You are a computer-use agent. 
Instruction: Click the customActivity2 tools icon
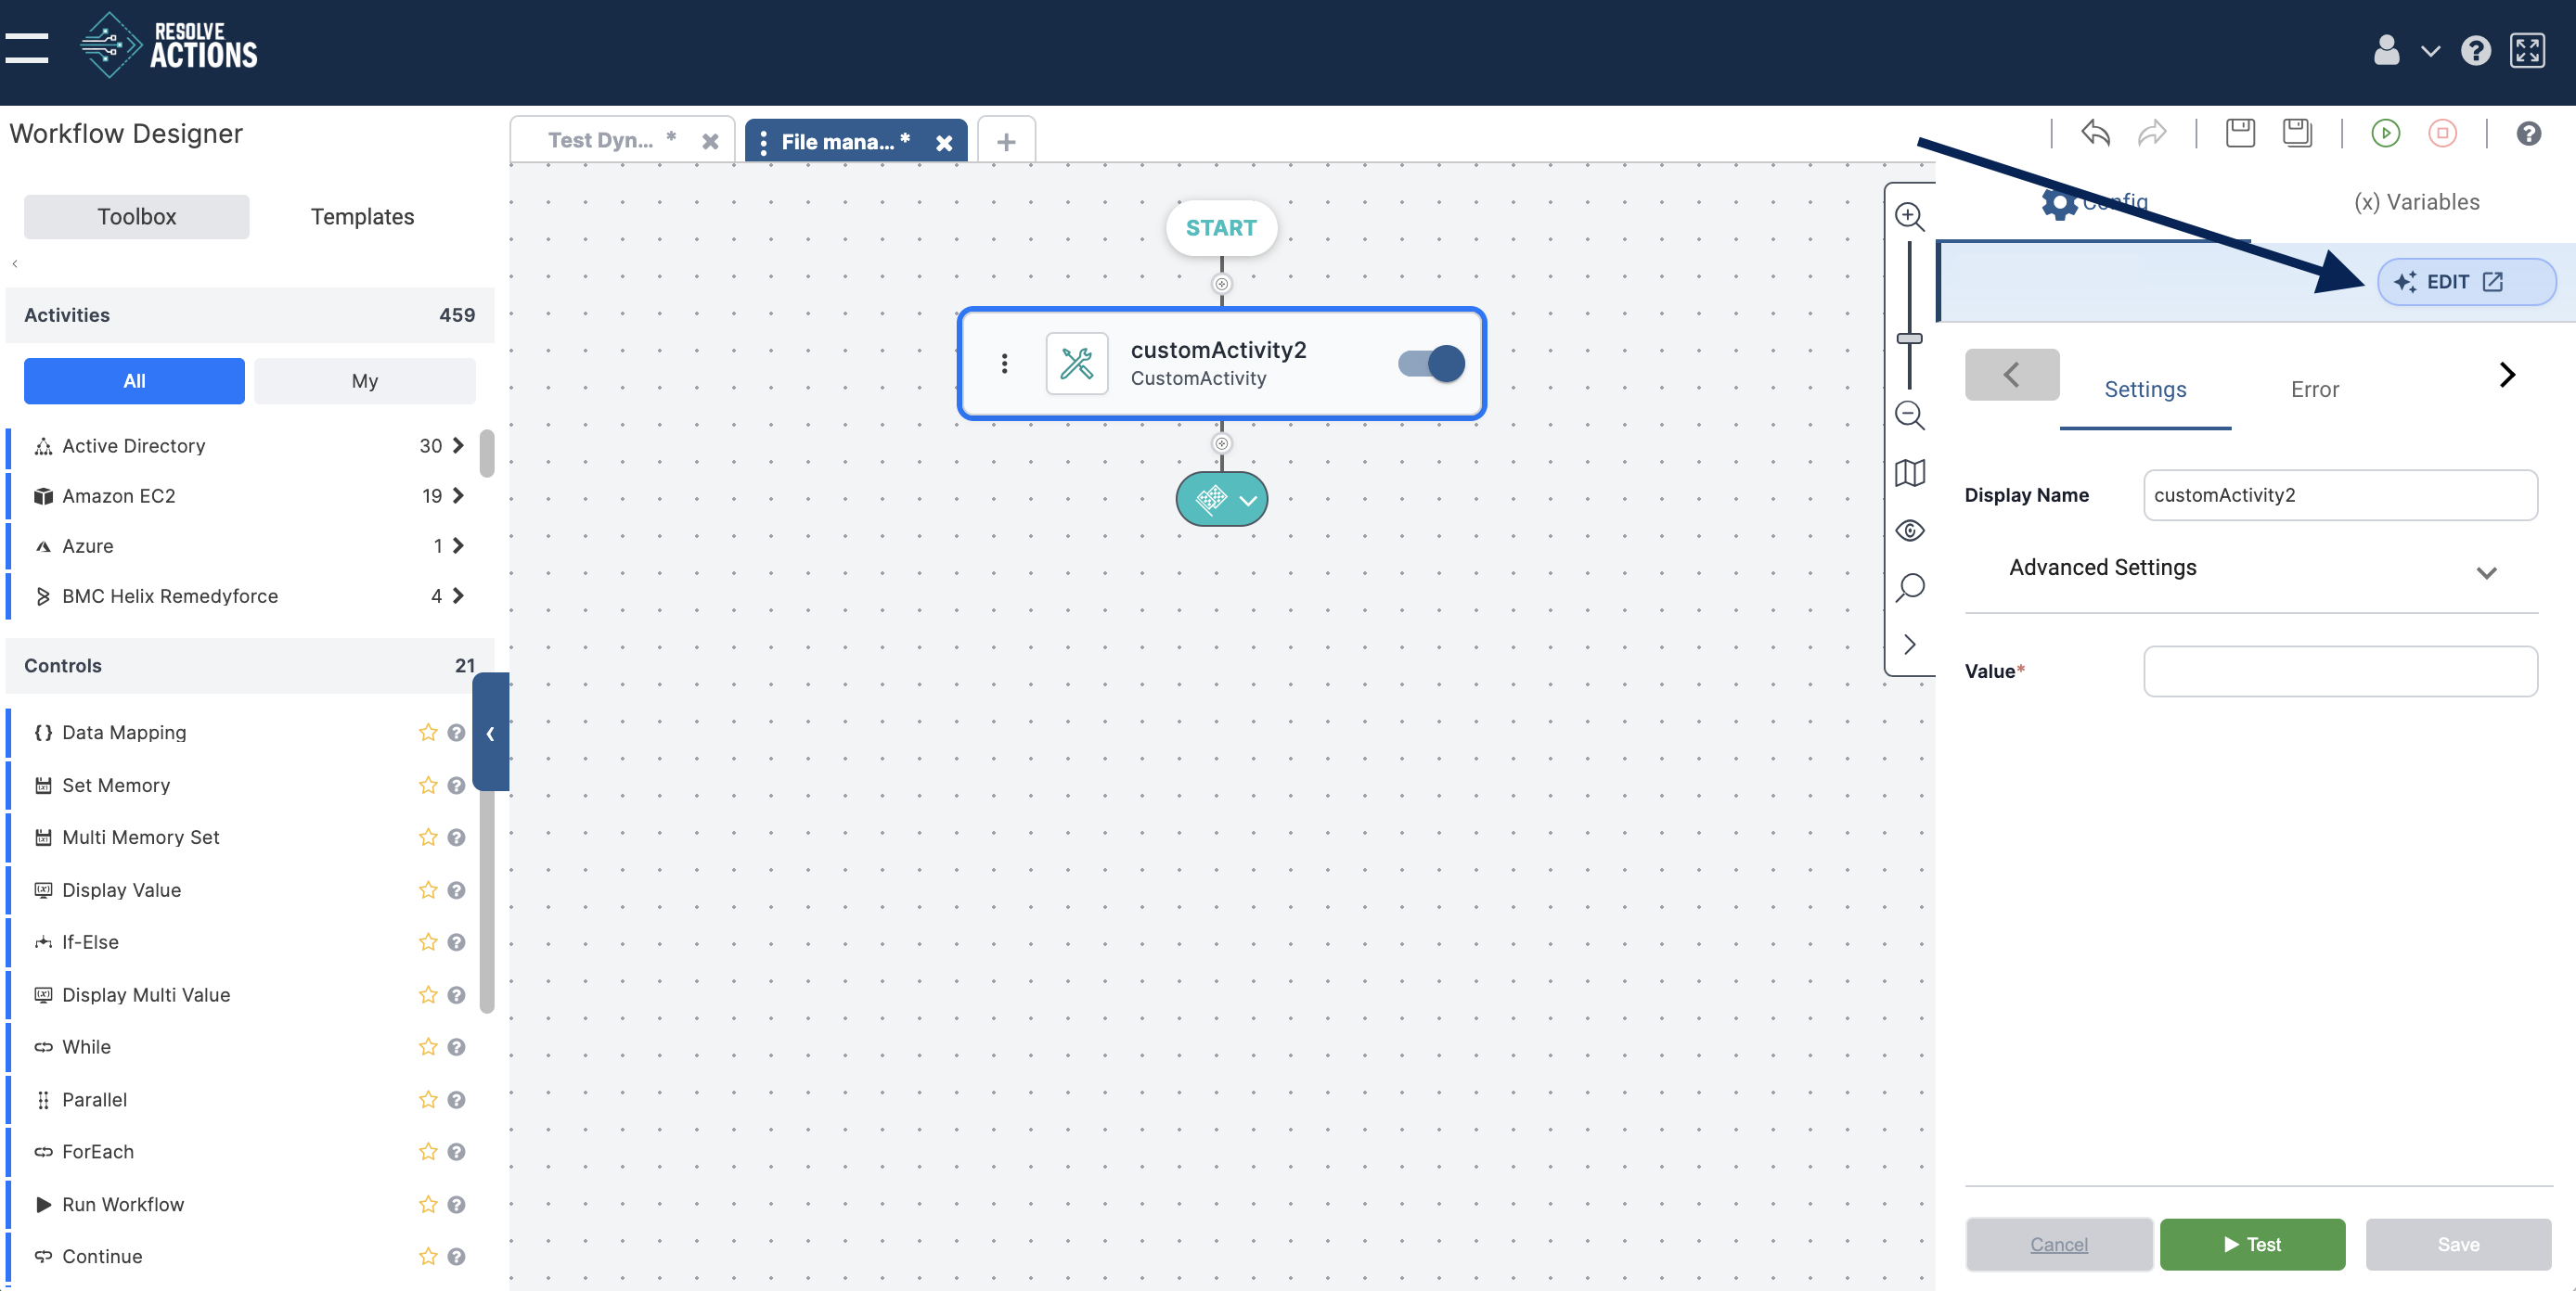(x=1077, y=364)
